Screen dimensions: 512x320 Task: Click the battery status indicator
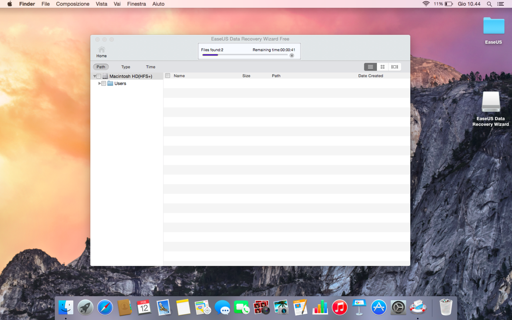pos(443,4)
